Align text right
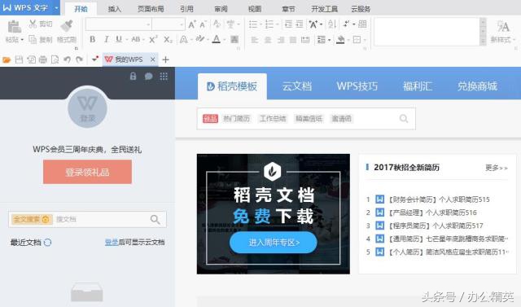521x307 pixels. (x=280, y=40)
